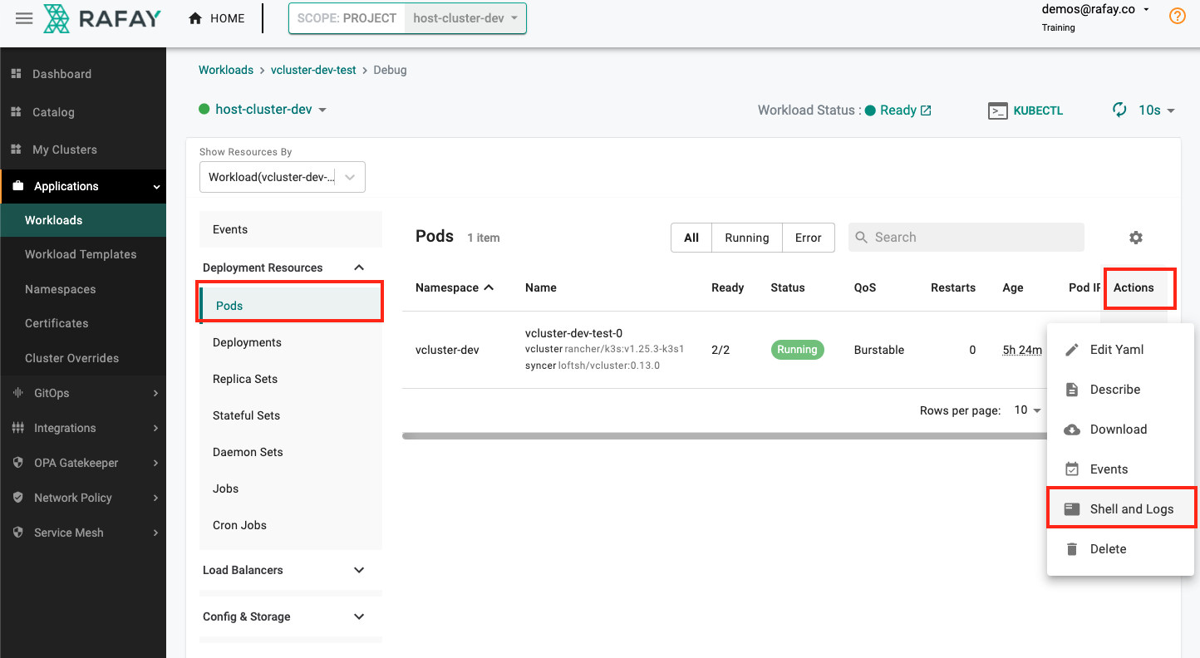Screen dimensions: 1200x658
Task: Select Download from actions menu
Action: [1120, 430]
